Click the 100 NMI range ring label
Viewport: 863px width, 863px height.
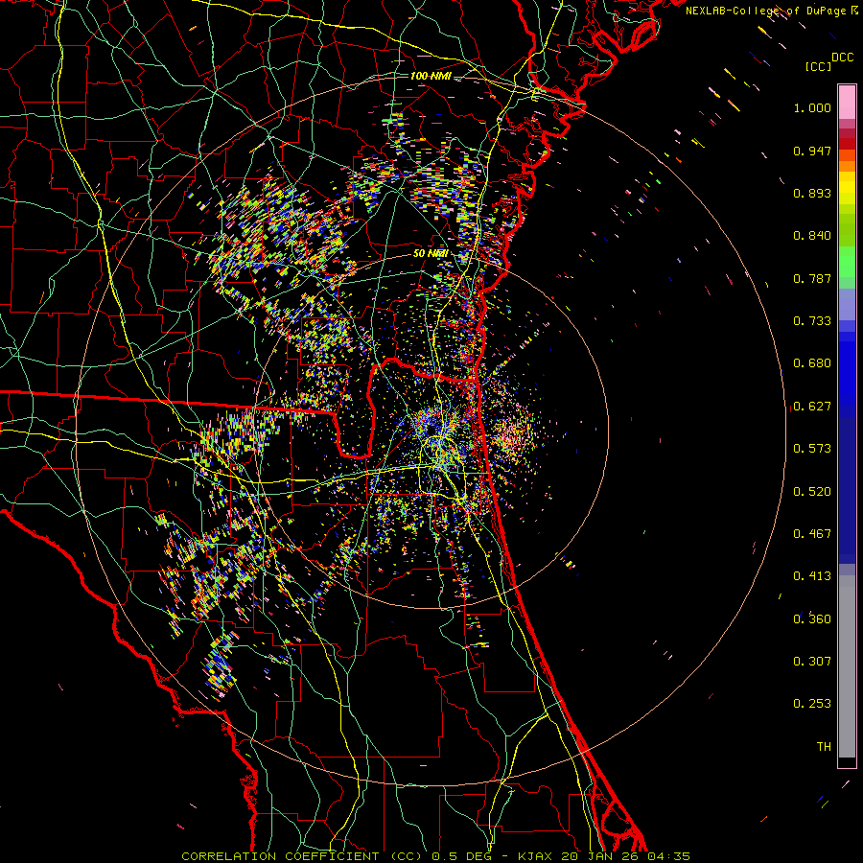(x=431, y=76)
